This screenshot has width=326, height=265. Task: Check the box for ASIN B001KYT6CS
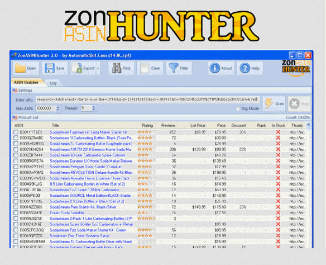16,132
